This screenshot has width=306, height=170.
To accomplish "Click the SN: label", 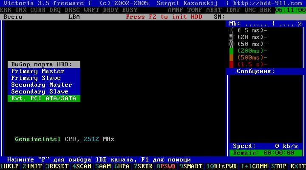I will (x=220, y=17).
